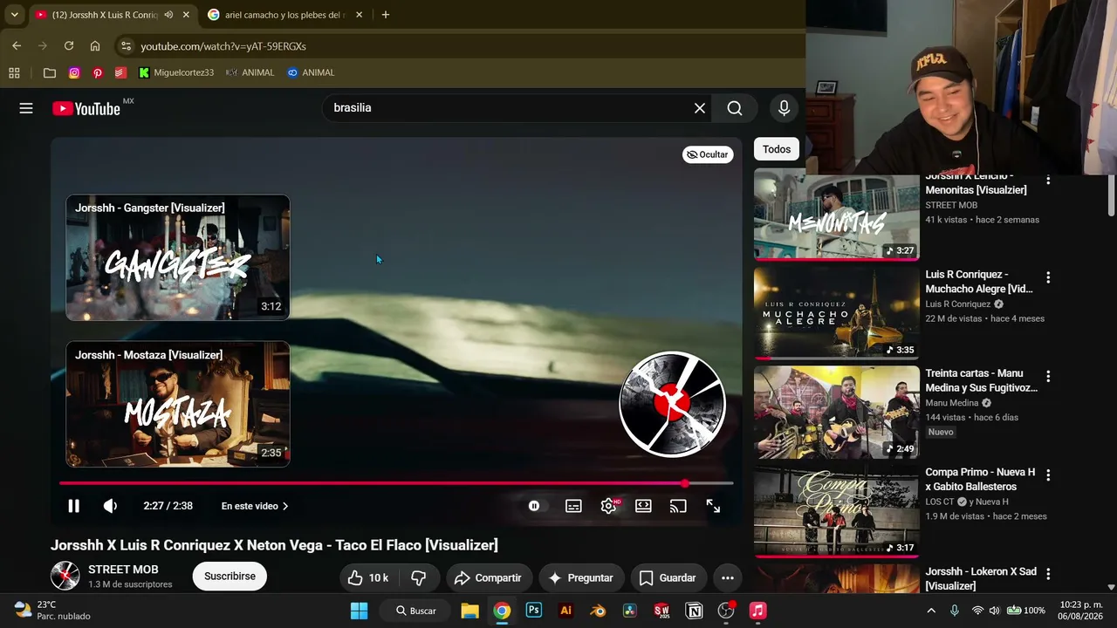This screenshot has width=1117, height=628.
Task: Open the browser home page icon
Action: click(x=95, y=46)
